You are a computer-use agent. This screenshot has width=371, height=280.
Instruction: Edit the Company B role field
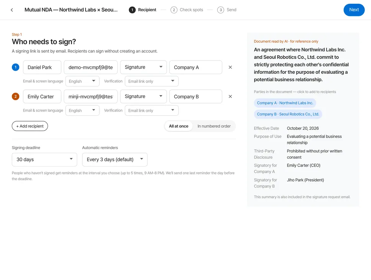click(x=196, y=96)
